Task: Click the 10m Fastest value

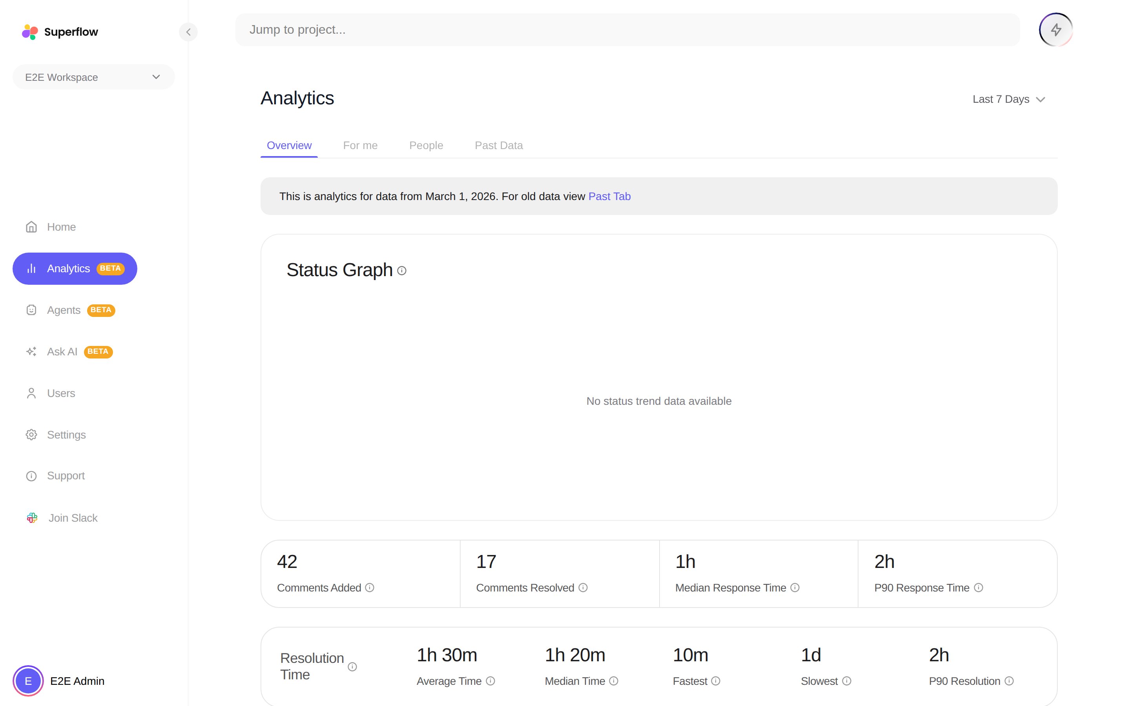Action: click(691, 655)
